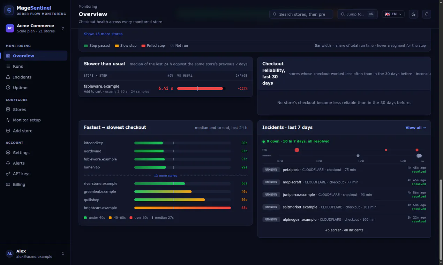Image resolution: width=443 pixels, height=265 pixels.
Task: Open the +5 earlier all incidents link
Action: (x=344, y=230)
